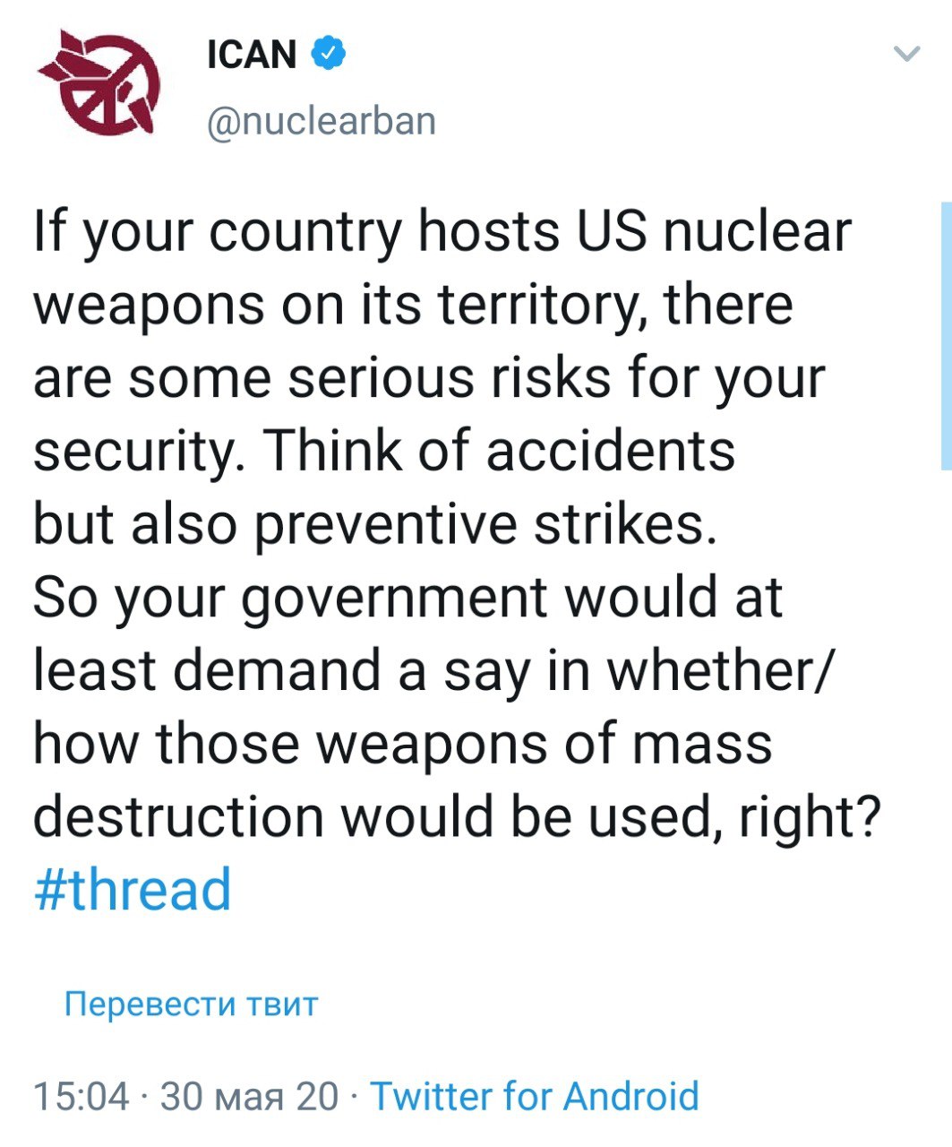952x1147 pixels.
Task: Open the #thread hashtag
Action: click(133, 890)
